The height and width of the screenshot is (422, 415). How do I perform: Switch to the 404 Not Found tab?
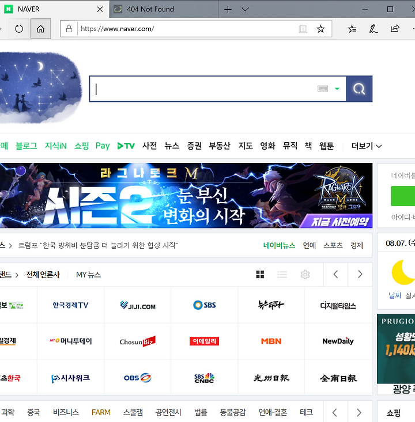pos(164,9)
